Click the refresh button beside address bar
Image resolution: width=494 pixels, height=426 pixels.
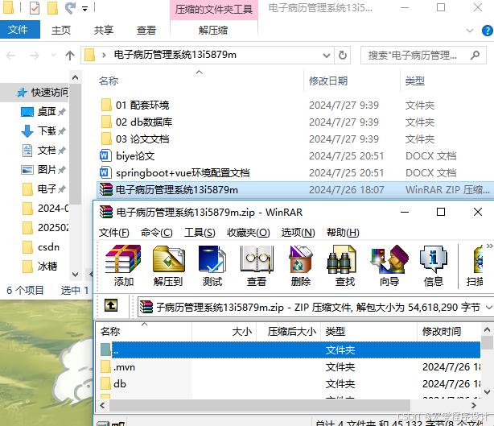pos(343,56)
